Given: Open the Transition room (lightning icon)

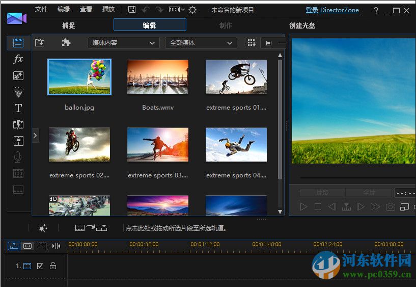Looking at the screenshot, I should 18,124.
